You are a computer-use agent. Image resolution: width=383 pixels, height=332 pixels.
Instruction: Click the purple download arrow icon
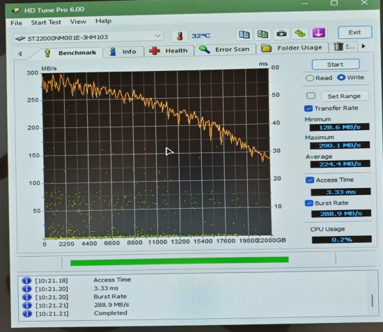(x=319, y=33)
